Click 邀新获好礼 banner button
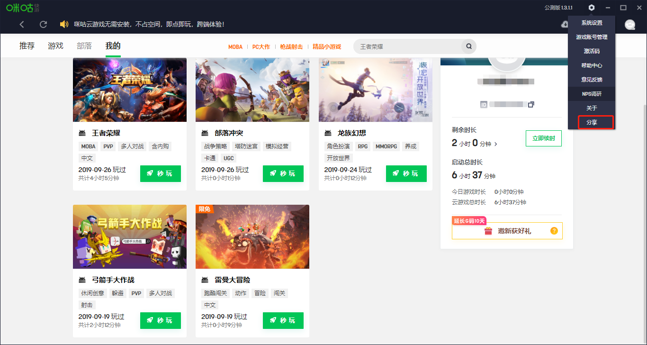 coord(507,231)
